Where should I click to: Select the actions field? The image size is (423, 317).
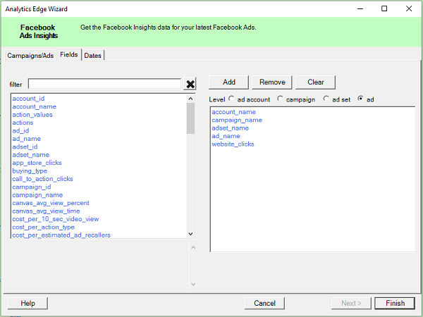23,123
